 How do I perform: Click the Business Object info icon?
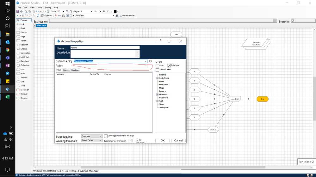[x=150, y=61]
